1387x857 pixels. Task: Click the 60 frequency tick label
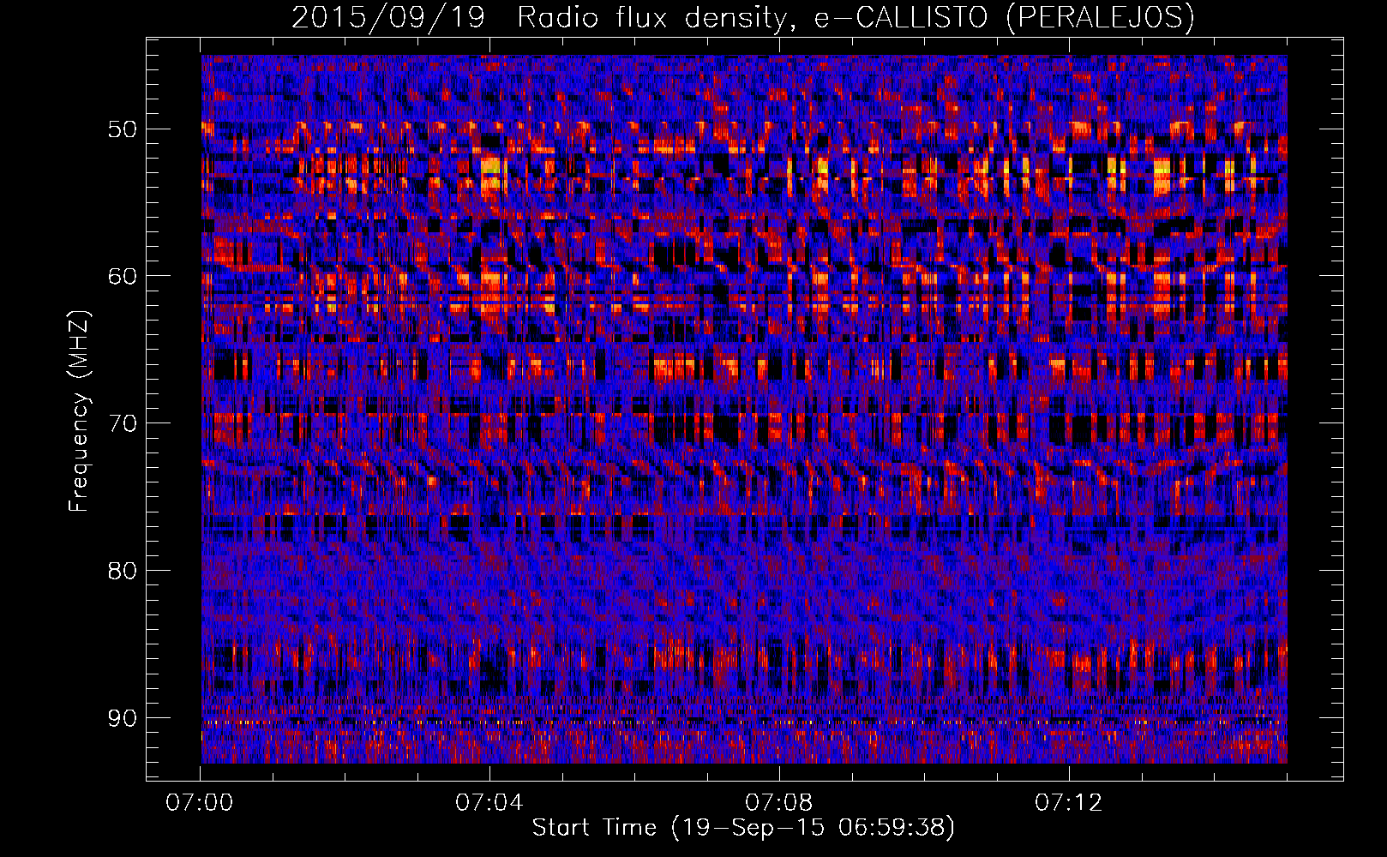click(x=123, y=276)
